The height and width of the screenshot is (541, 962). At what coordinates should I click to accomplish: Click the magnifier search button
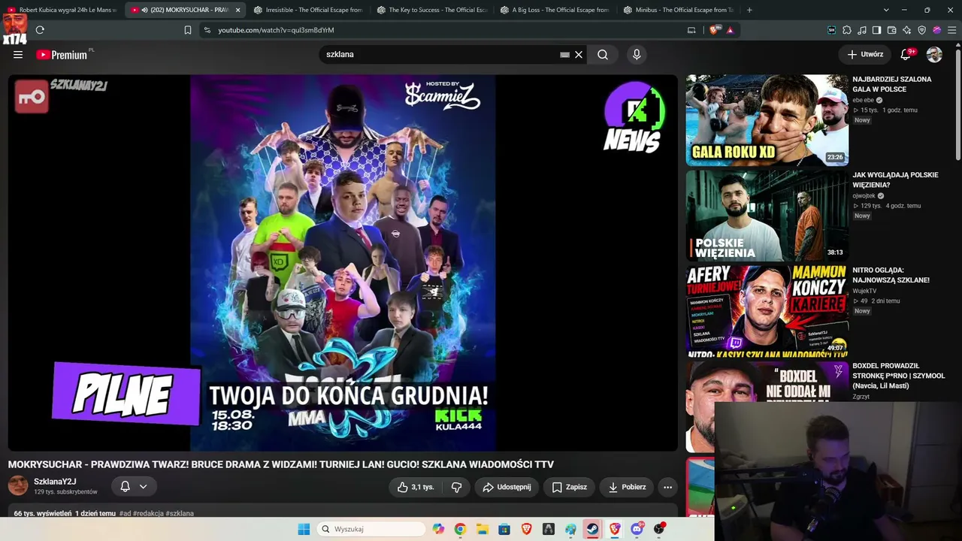(603, 54)
